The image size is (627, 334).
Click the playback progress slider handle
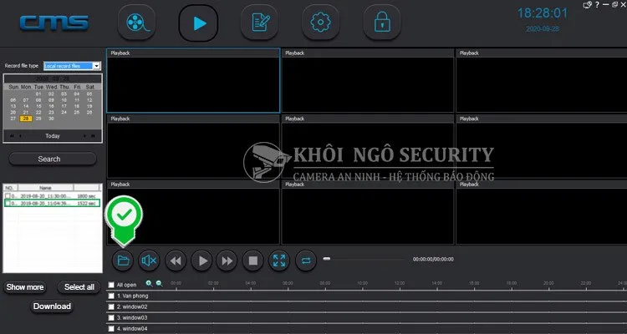coord(327,259)
